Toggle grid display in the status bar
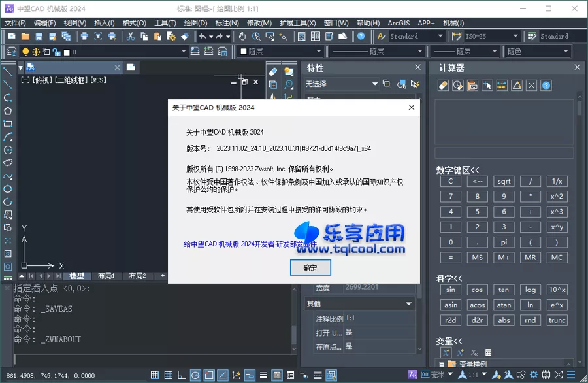588x383 pixels. pos(168,376)
